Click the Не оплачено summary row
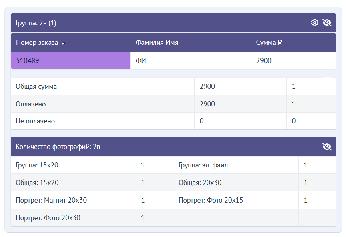 (x=35, y=121)
